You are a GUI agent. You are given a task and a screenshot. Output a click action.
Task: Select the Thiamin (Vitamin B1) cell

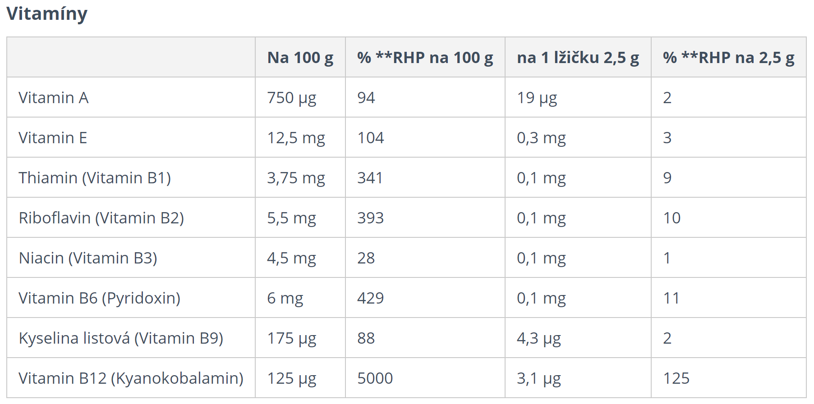95,178
